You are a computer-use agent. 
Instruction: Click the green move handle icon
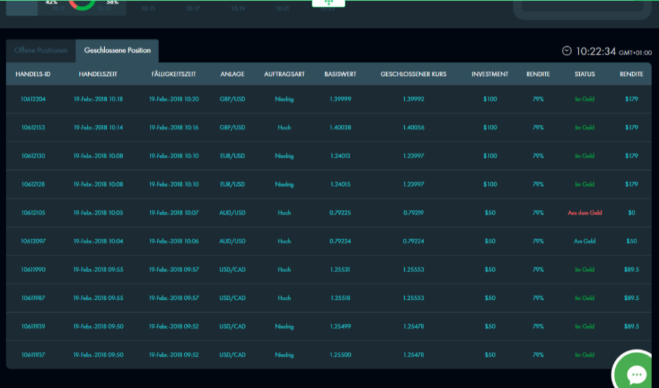328,4
